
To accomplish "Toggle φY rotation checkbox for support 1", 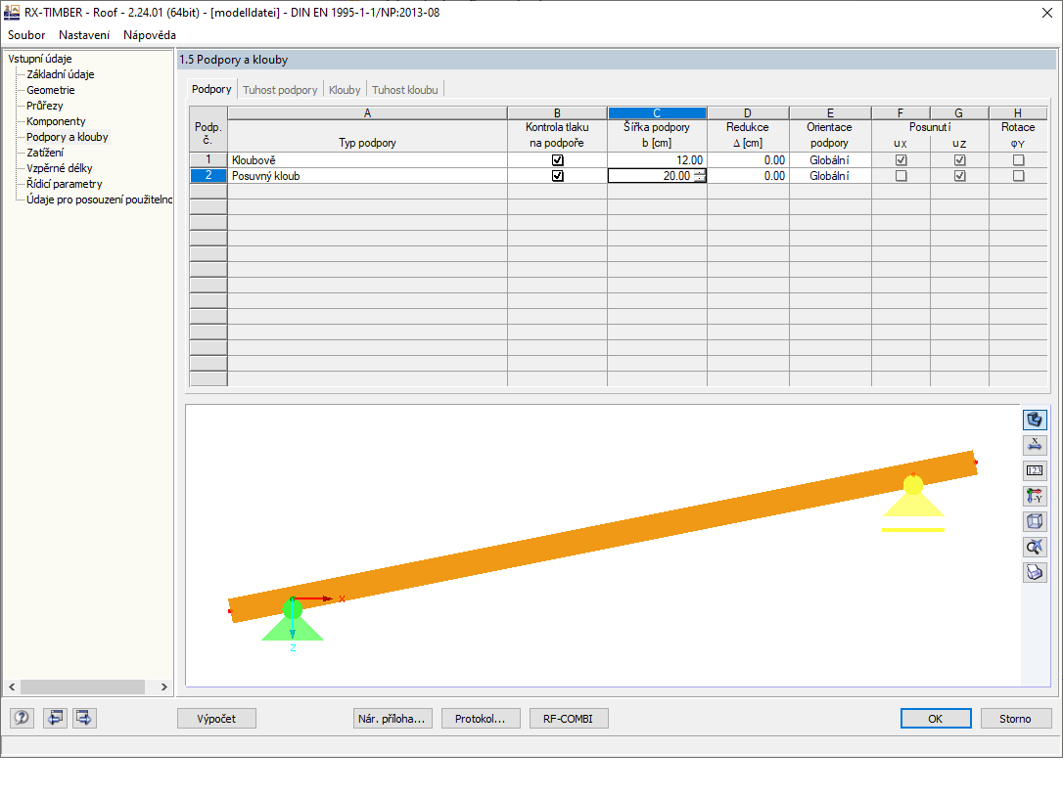I will [x=1018, y=160].
